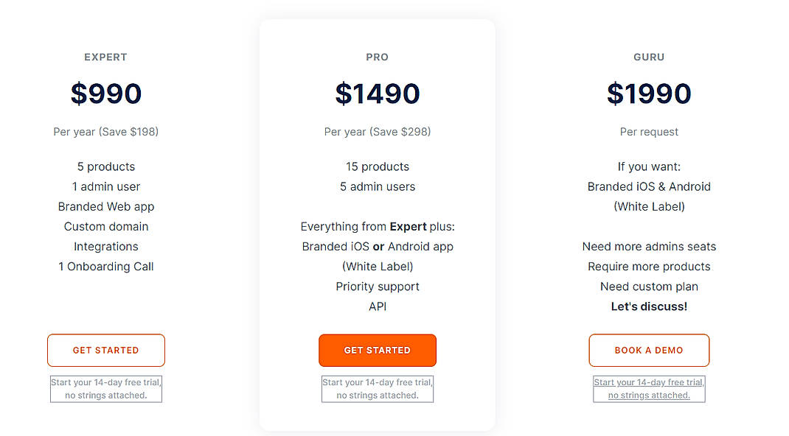Click the BOOK A DEMO button for Guru

coord(648,350)
